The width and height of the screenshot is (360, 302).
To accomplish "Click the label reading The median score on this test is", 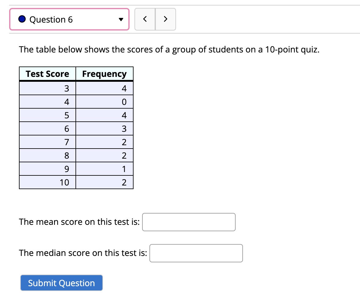I will (x=83, y=253).
